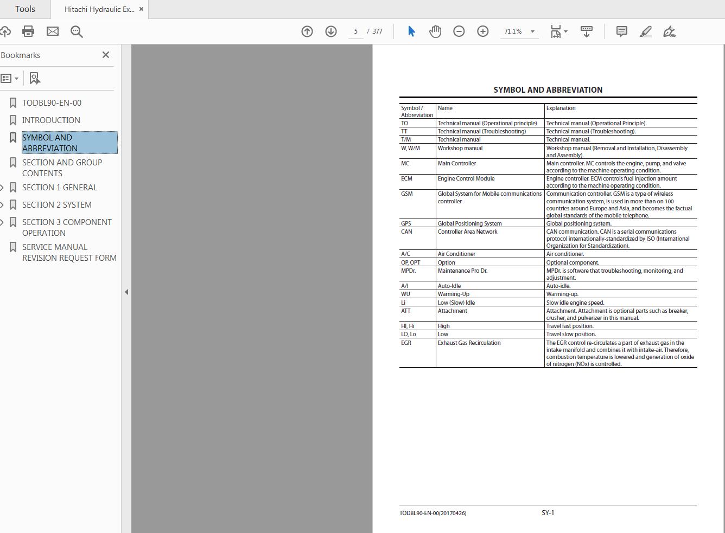Viewport: 725px width, 533px height.
Task: Click bookmark icon beside TODBL90-EN-00
Action: [x=13, y=103]
